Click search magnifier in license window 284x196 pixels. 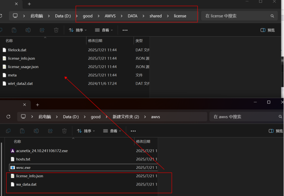coord(272,16)
